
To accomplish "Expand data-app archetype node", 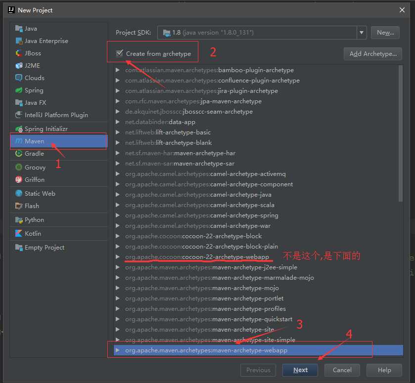I will pyautogui.click(x=118, y=122).
